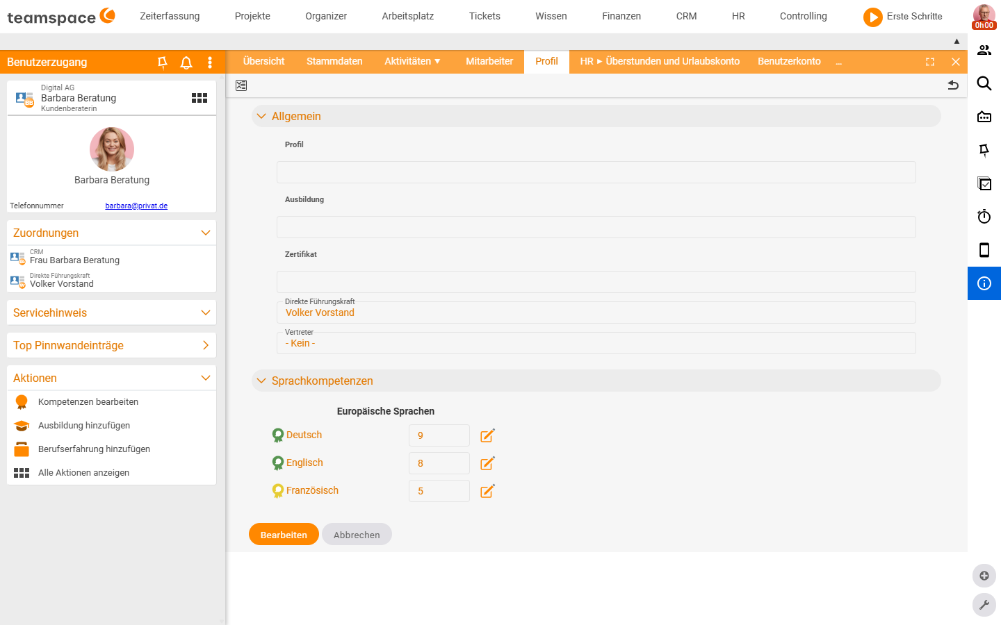Switch to the Benutzerkonto tab
The image size is (1001, 625).
point(789,61)
